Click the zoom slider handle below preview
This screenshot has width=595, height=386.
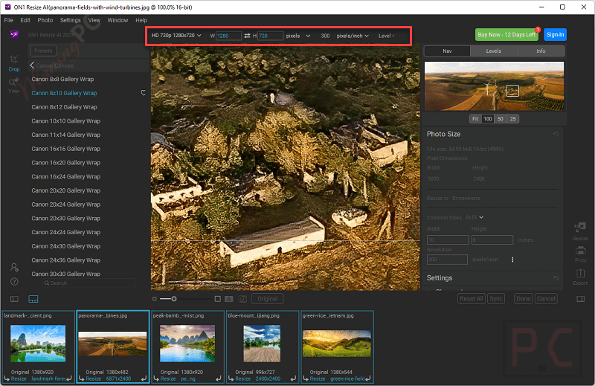tap(174, 299)
